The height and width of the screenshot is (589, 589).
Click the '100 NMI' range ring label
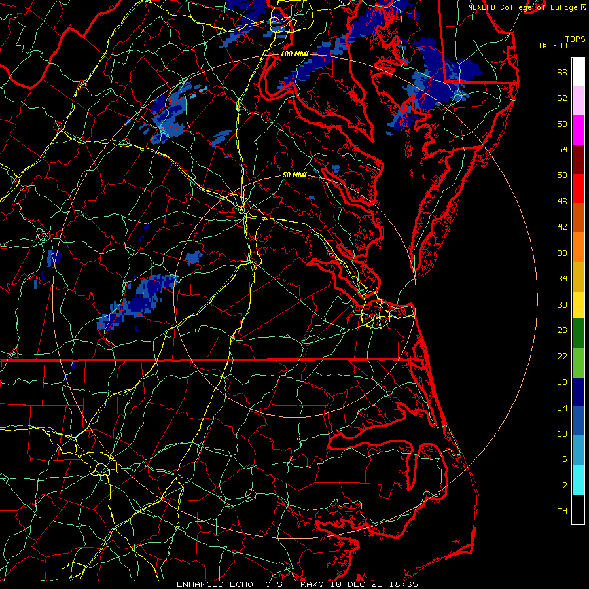click(294, 54)
